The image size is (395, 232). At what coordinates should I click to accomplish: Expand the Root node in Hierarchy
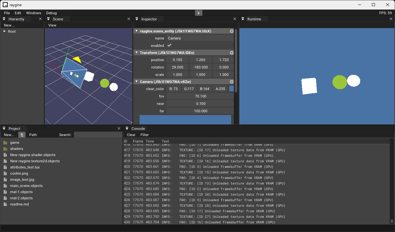pyautogui.click(x=5, y=31)
